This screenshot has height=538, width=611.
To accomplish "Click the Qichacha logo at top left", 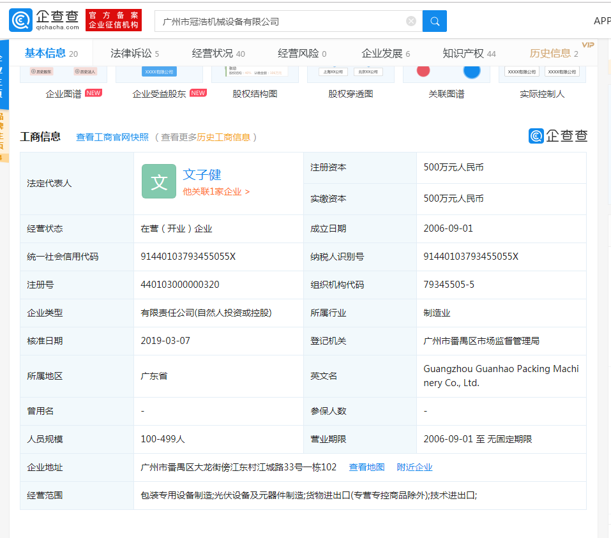I will (x=44, y=20).
